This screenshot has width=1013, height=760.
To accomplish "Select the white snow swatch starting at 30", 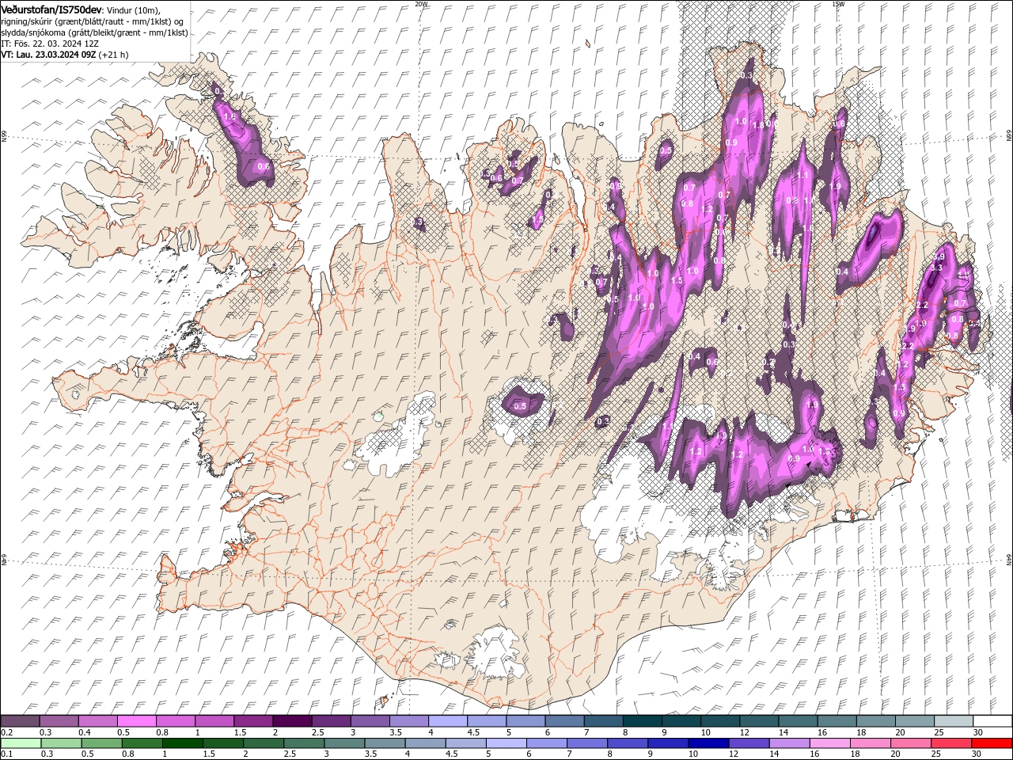I will point(994,721).
